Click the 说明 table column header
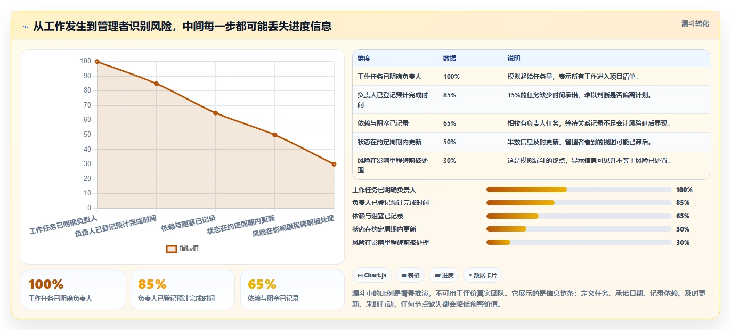This screenshot has height=330, width=731. click(514, 59)
